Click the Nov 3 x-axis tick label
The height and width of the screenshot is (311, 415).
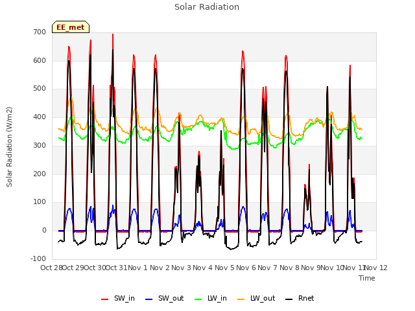[x=181, y=268]
